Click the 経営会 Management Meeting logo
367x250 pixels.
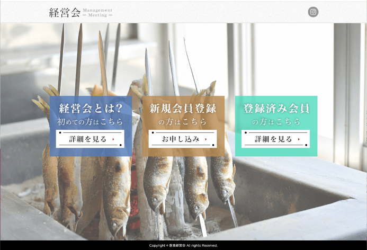point(80,12)
